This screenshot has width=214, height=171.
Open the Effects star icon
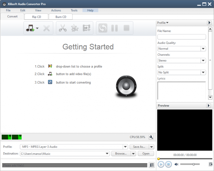(x=75, y=28)
